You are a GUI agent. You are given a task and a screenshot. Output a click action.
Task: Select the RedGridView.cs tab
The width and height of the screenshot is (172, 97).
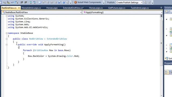[9, 8]
